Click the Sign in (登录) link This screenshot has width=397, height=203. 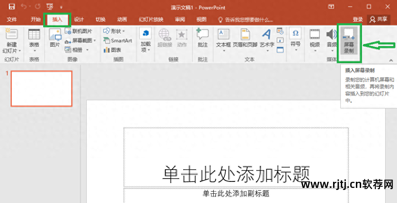tap(358, 20)
